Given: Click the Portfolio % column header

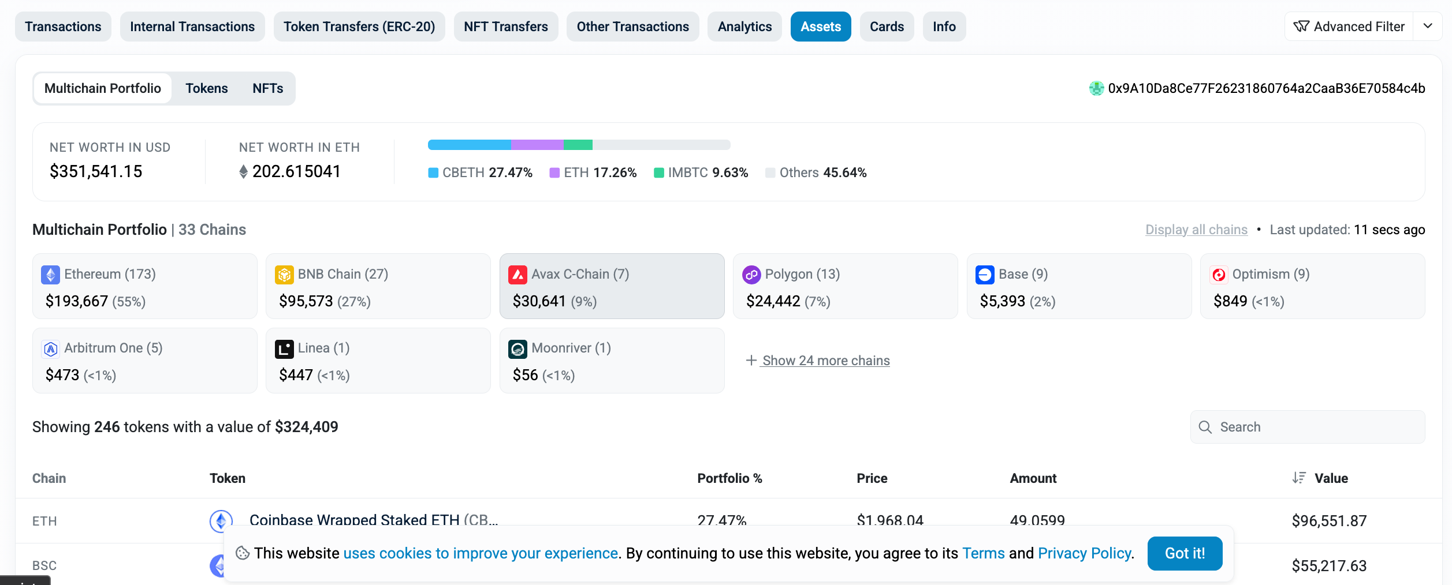Looking at the screenshot, I should point(729,478).
